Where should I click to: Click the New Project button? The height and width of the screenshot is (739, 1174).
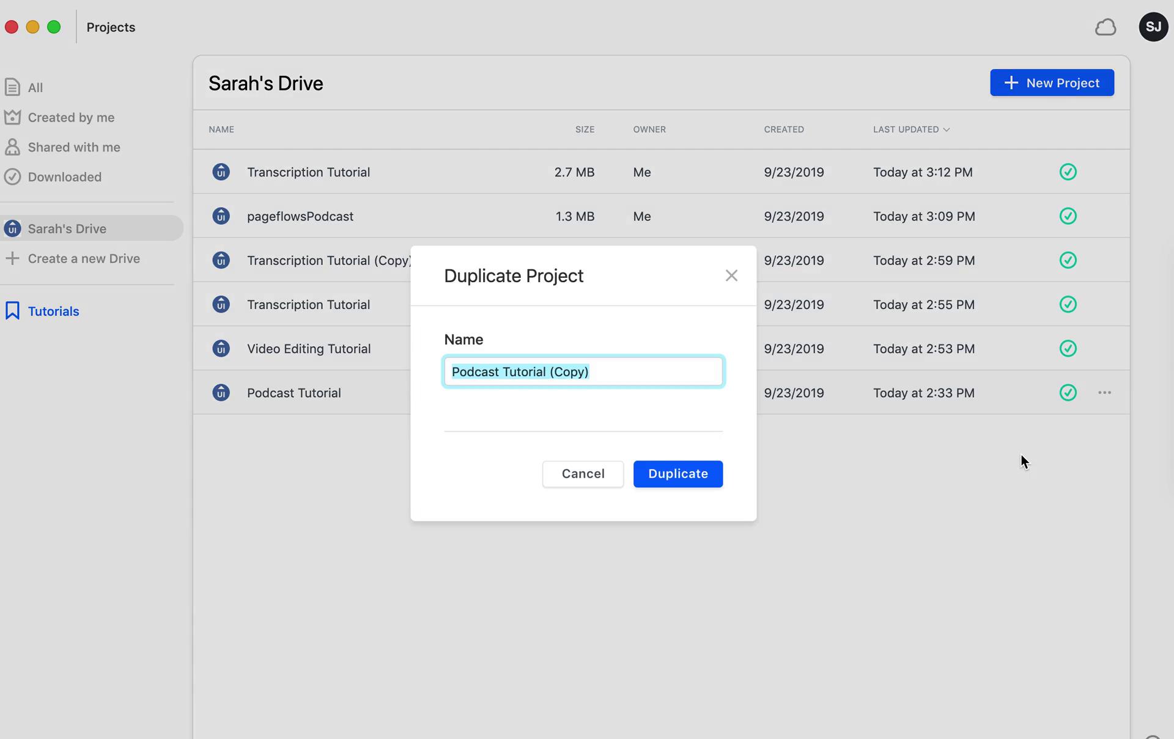tap(1052, 83)
